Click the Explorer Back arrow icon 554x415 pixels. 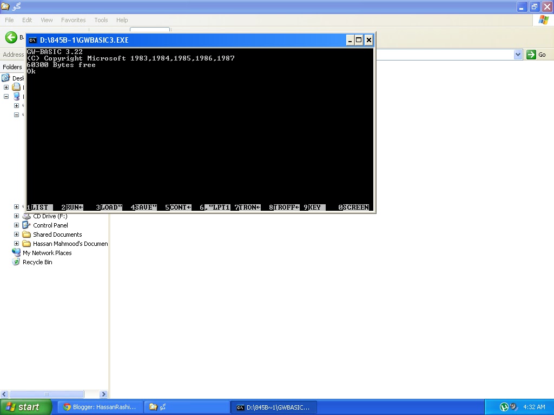(x=11, y=37)
